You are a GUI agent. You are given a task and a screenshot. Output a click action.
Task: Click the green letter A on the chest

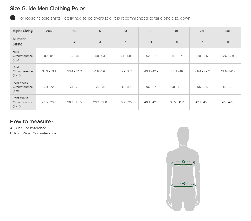183,162
